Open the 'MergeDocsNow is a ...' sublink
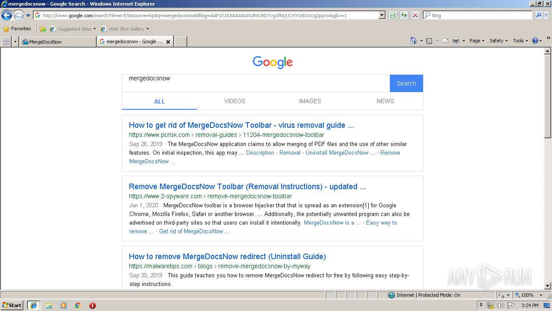The height and width of the screenshot is (311, 552). pos(332,222)
